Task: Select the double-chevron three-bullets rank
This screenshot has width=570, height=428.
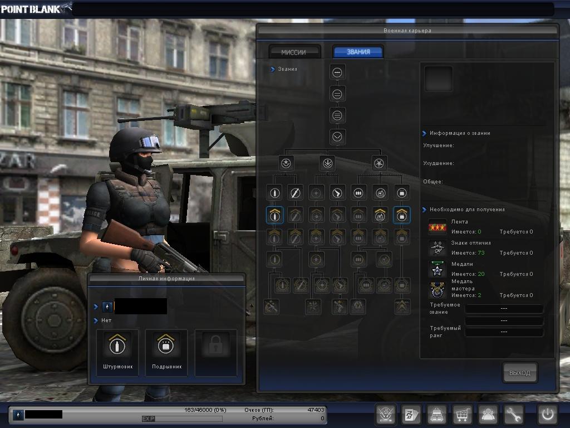Action: click(358, 237)
